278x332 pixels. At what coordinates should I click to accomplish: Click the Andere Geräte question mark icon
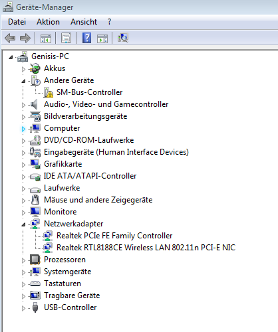pos(35,80)
